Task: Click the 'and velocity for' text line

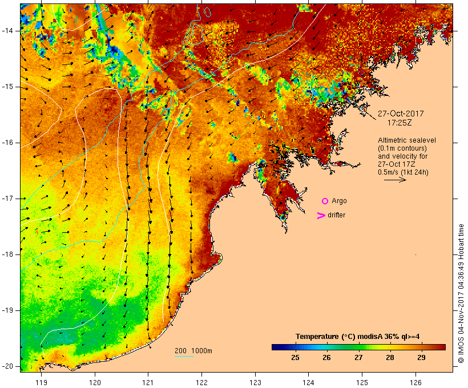Action: pos(402,156)
